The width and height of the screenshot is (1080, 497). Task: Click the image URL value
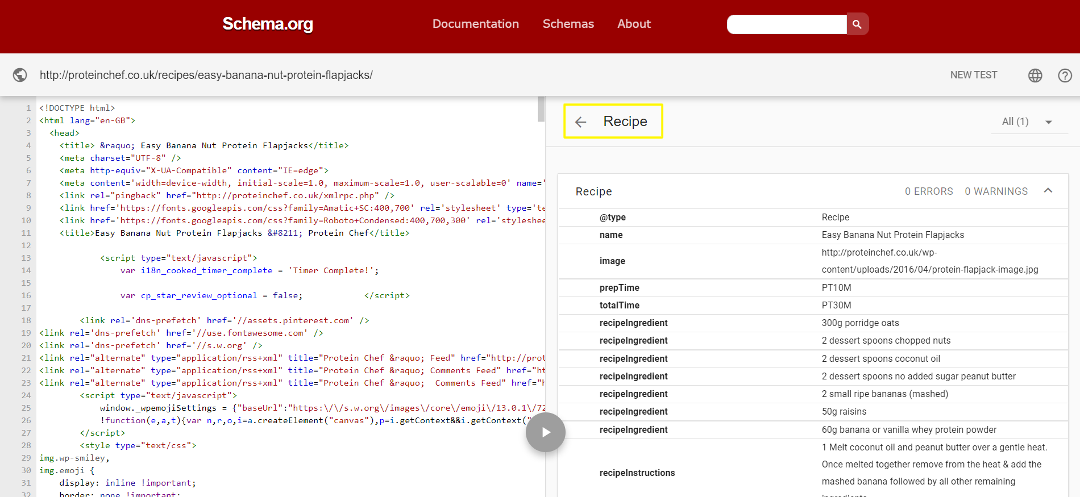[x=930, y=261]
